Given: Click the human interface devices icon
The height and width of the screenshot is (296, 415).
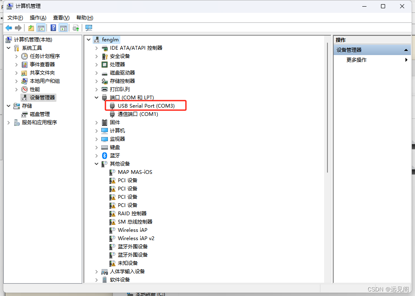Looking at the screenshot, I should [x=105, y=272].
